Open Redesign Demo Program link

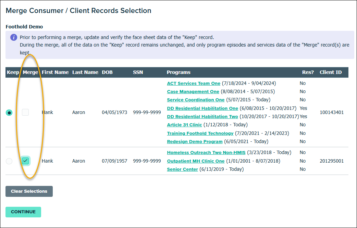[x=195, y=142]
